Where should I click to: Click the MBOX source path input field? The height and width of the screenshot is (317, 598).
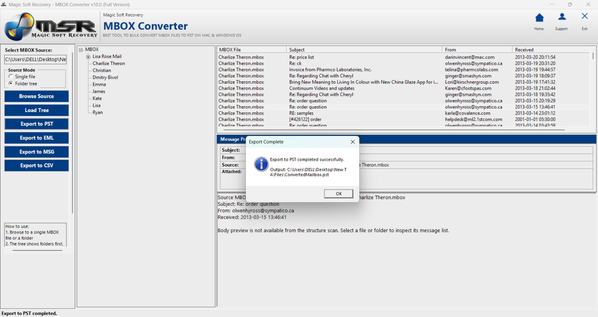point(36,59)
